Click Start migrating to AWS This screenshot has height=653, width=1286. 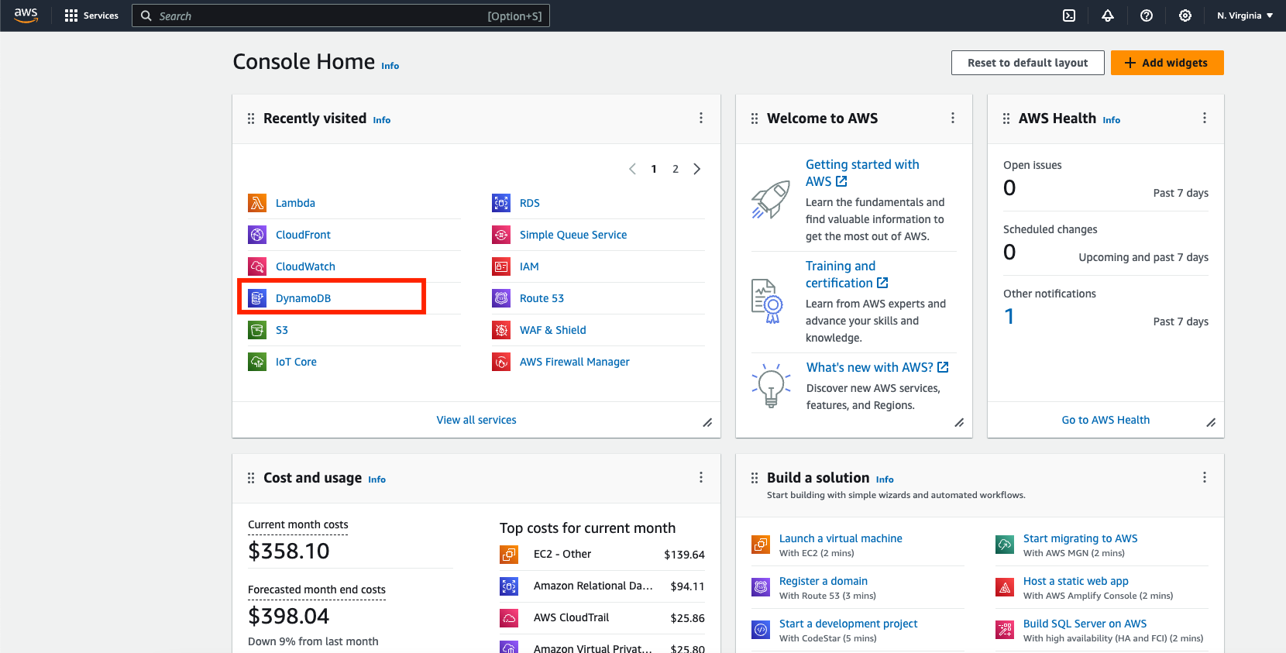coord(1081,538)
